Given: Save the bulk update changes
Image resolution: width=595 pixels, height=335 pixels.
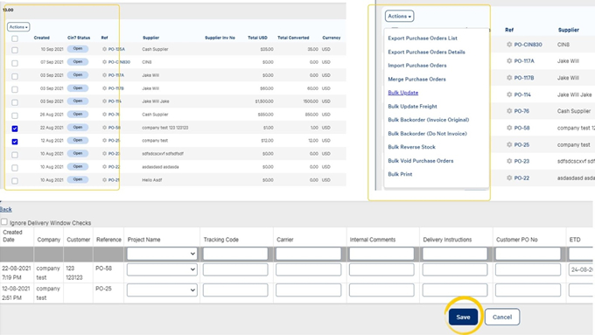Looking at the screenshot, I should 464,318.
